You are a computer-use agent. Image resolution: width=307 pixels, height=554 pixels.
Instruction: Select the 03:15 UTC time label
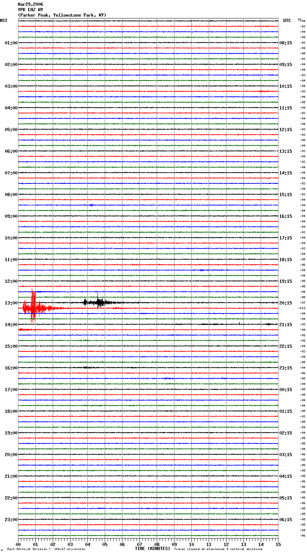click(286, 455)
